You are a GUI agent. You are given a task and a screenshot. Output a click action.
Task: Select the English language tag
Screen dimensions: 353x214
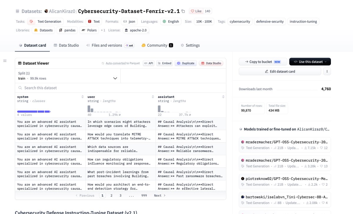click(171, 21)
